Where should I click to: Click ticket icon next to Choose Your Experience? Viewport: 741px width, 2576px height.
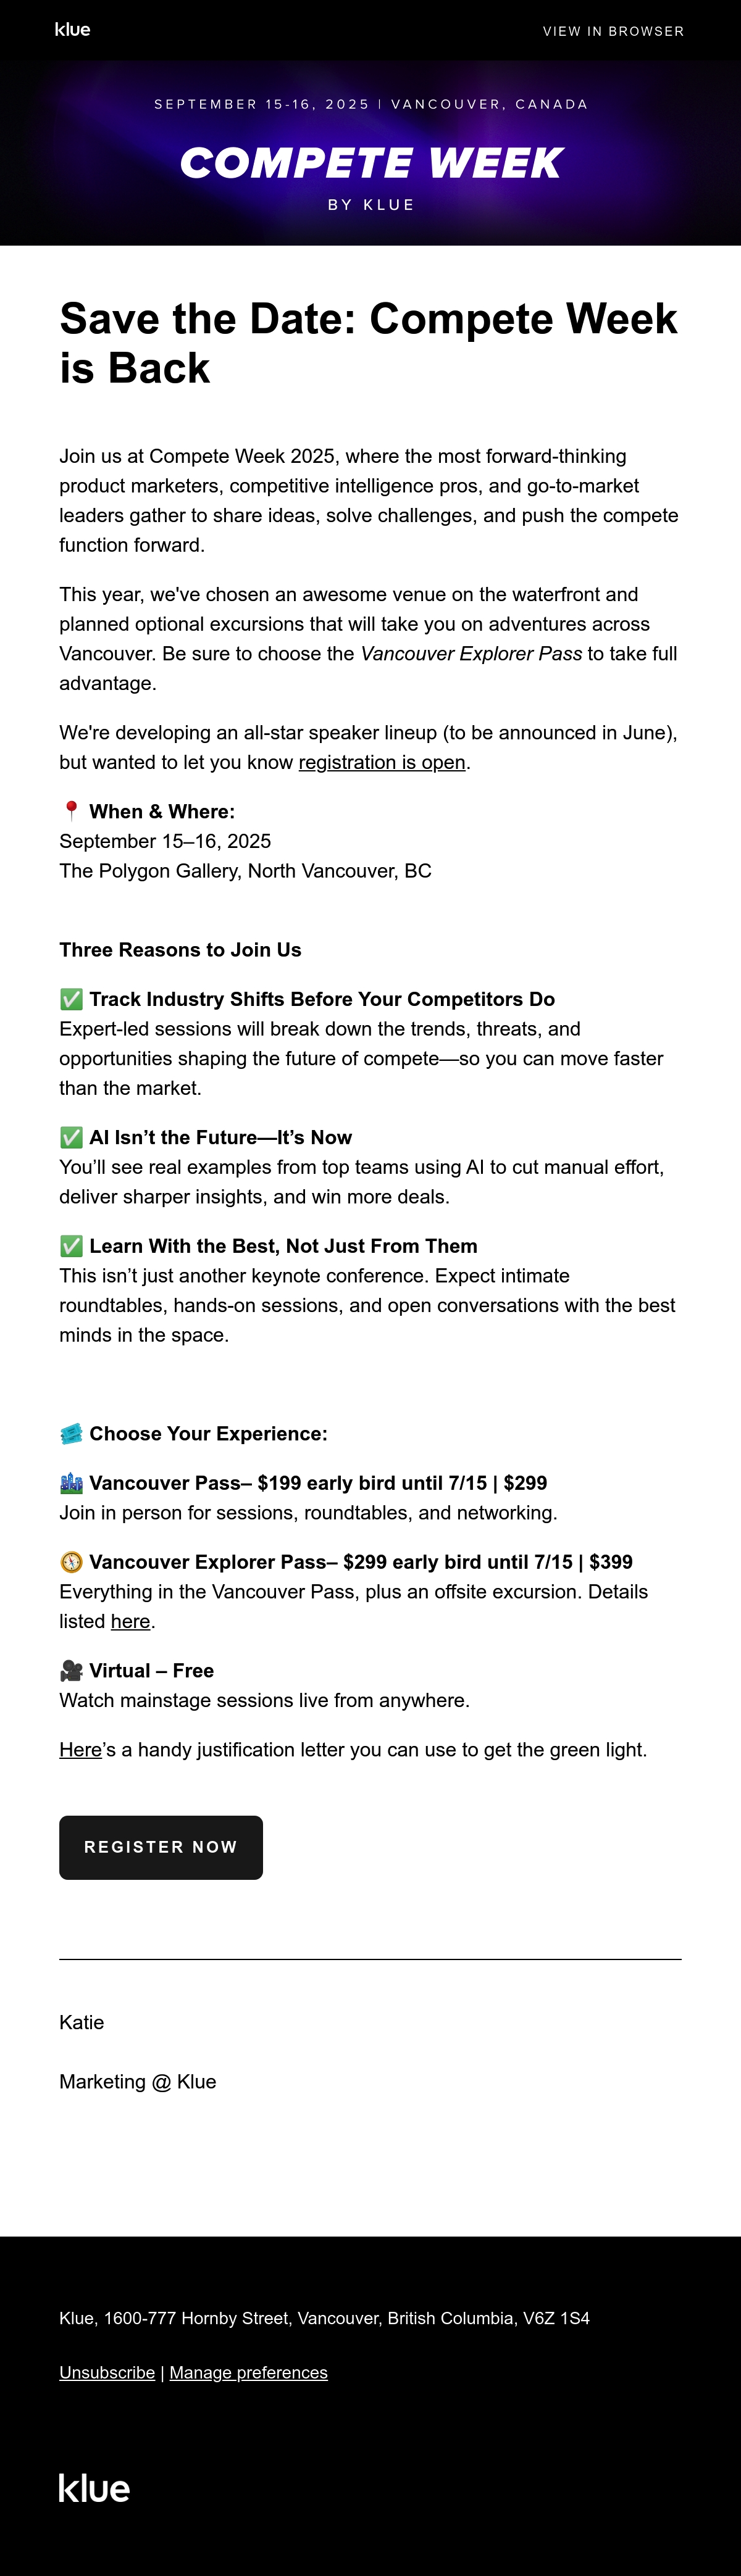71,1434
